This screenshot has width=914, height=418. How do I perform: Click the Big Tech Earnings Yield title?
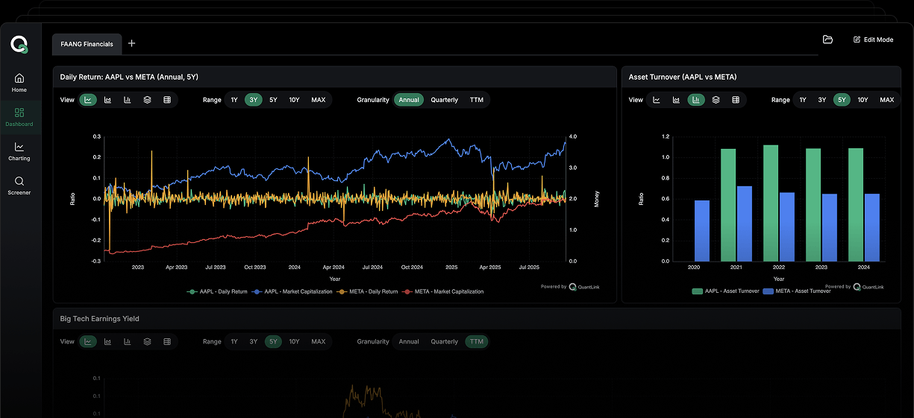[99, 319]
